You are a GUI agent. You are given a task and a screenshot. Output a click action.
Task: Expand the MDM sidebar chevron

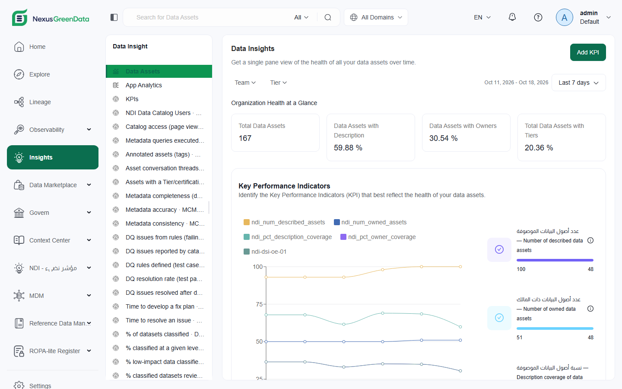tap(89, 296)
